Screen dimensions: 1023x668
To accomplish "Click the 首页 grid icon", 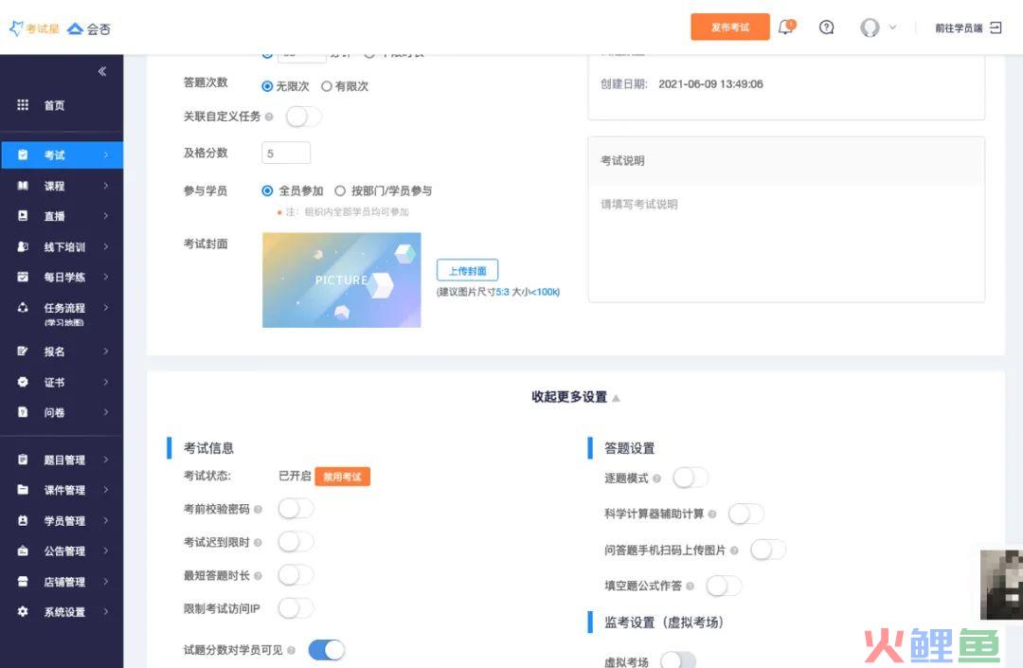I will [x=23, y=105].
